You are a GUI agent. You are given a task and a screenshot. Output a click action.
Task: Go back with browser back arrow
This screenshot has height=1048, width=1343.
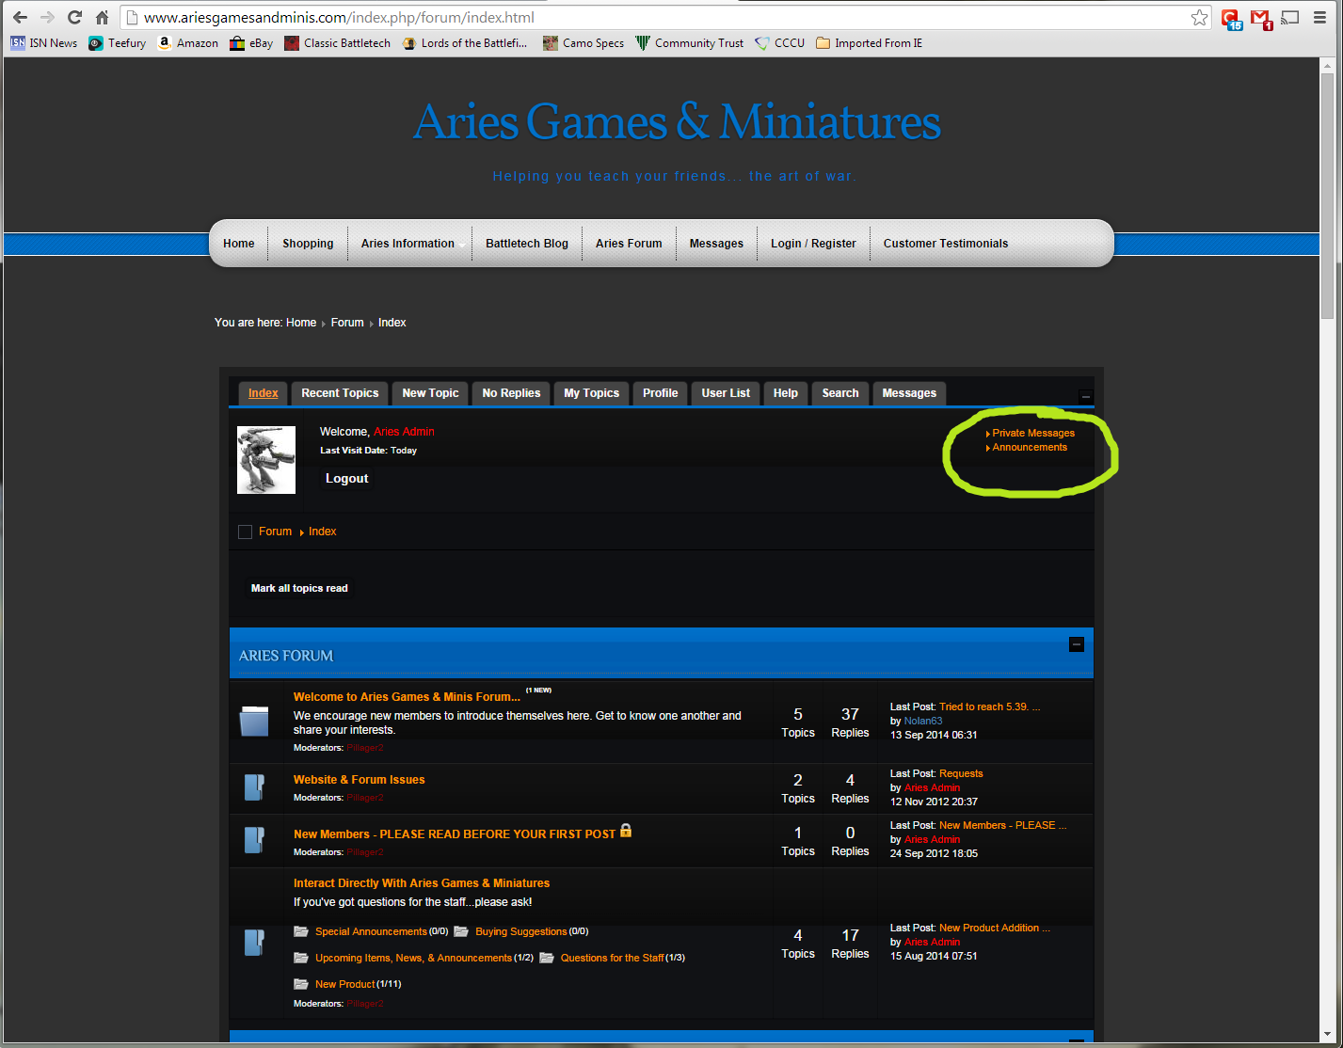pyautogui.click(x=20, y=18)
